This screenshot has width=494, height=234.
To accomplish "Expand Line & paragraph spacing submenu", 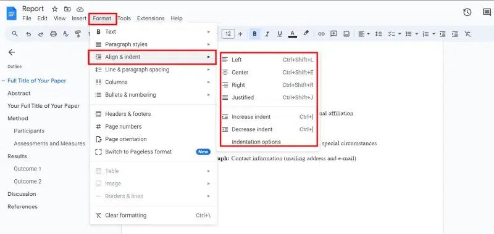I will point(153,70).
